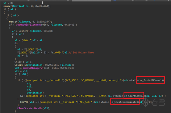Click the 'if ( v10 )' condition
The width and height of the screenshot is (171, 113).
(22, 74)
